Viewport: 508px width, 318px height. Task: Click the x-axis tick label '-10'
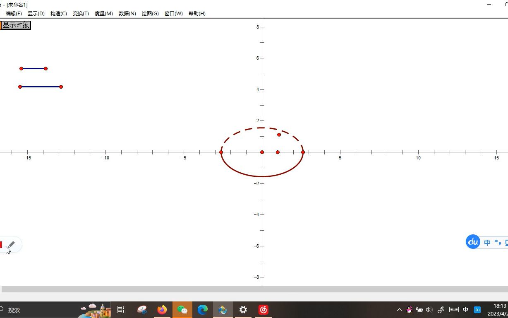point(105,158)
